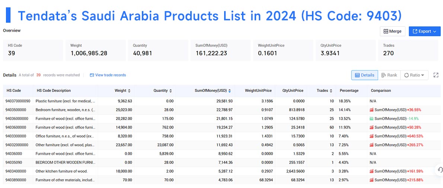The width and height of the screenshot is (443, 188).
Task: Click the matched records count 39
Action: (x=38, y=75)
